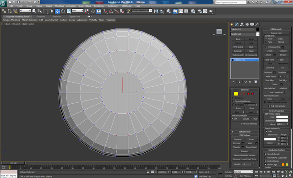This screenshot has width=293, height=178.
Task: Click the Select and Link chain icon
Action: coord(4,11)
